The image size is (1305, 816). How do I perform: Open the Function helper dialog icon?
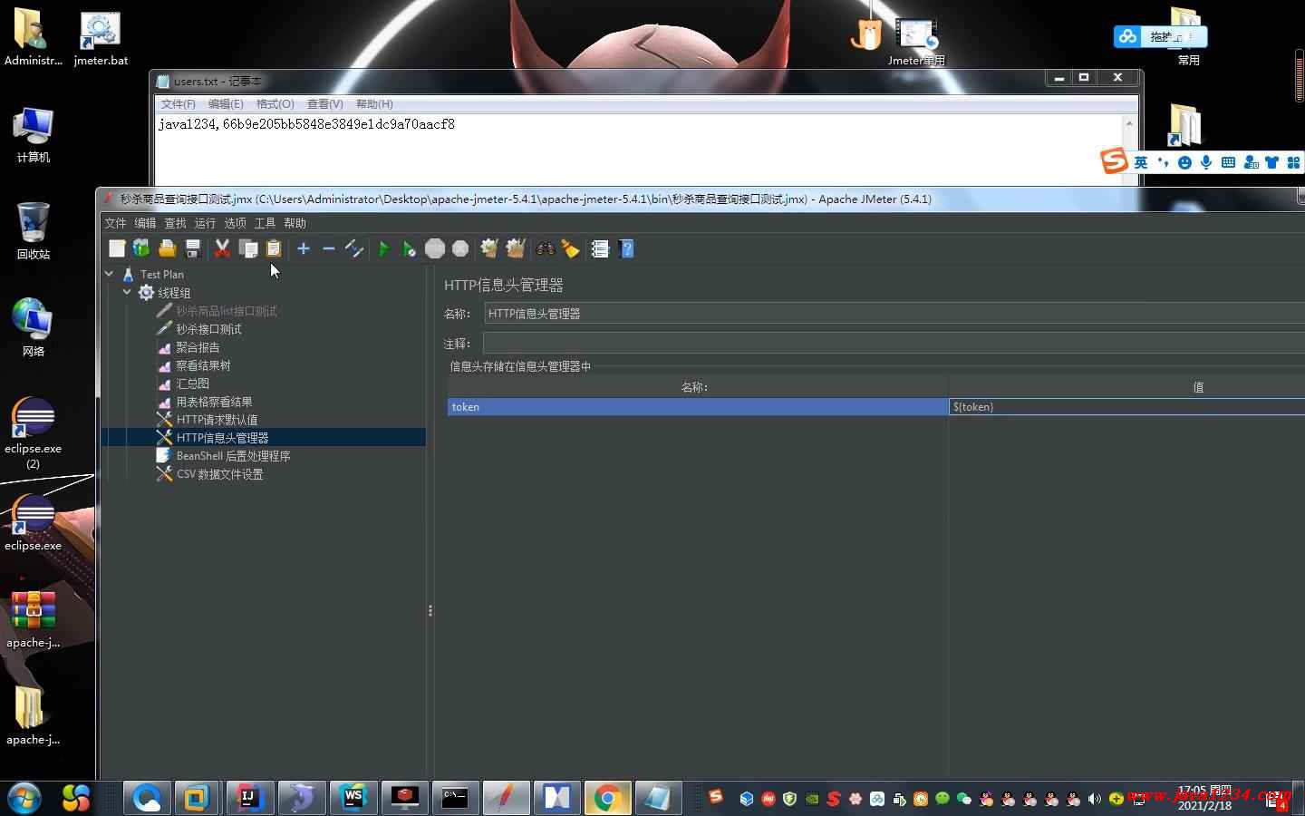coord(600,248)
